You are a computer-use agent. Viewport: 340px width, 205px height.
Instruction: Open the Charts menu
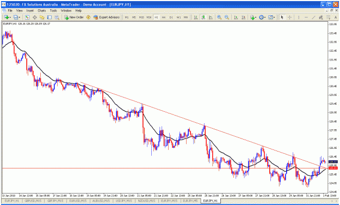point(42,10)
